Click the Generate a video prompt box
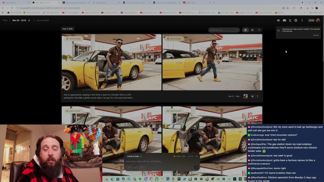Image resolution: width=324 pixels, height=182 pixels. pyautogui.click(x=162, y=161)
